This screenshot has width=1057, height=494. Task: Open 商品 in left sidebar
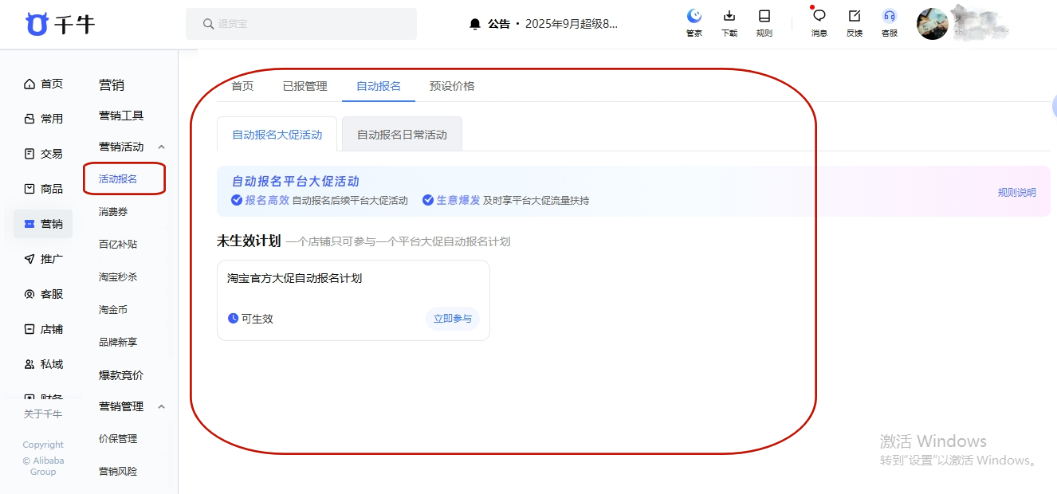[x=43, y=189]
